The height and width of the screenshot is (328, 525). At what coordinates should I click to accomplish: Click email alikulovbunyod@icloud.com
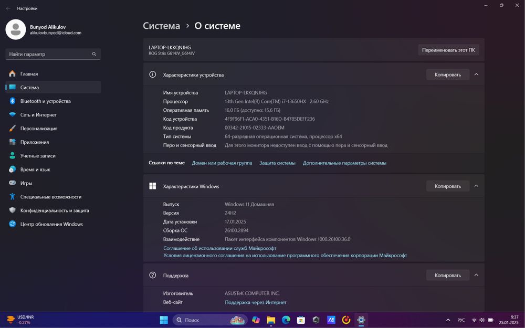pyautogui.click(x=56, y=33)
